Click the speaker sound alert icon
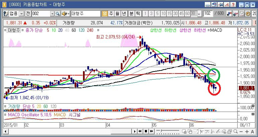 coord(64,14)
